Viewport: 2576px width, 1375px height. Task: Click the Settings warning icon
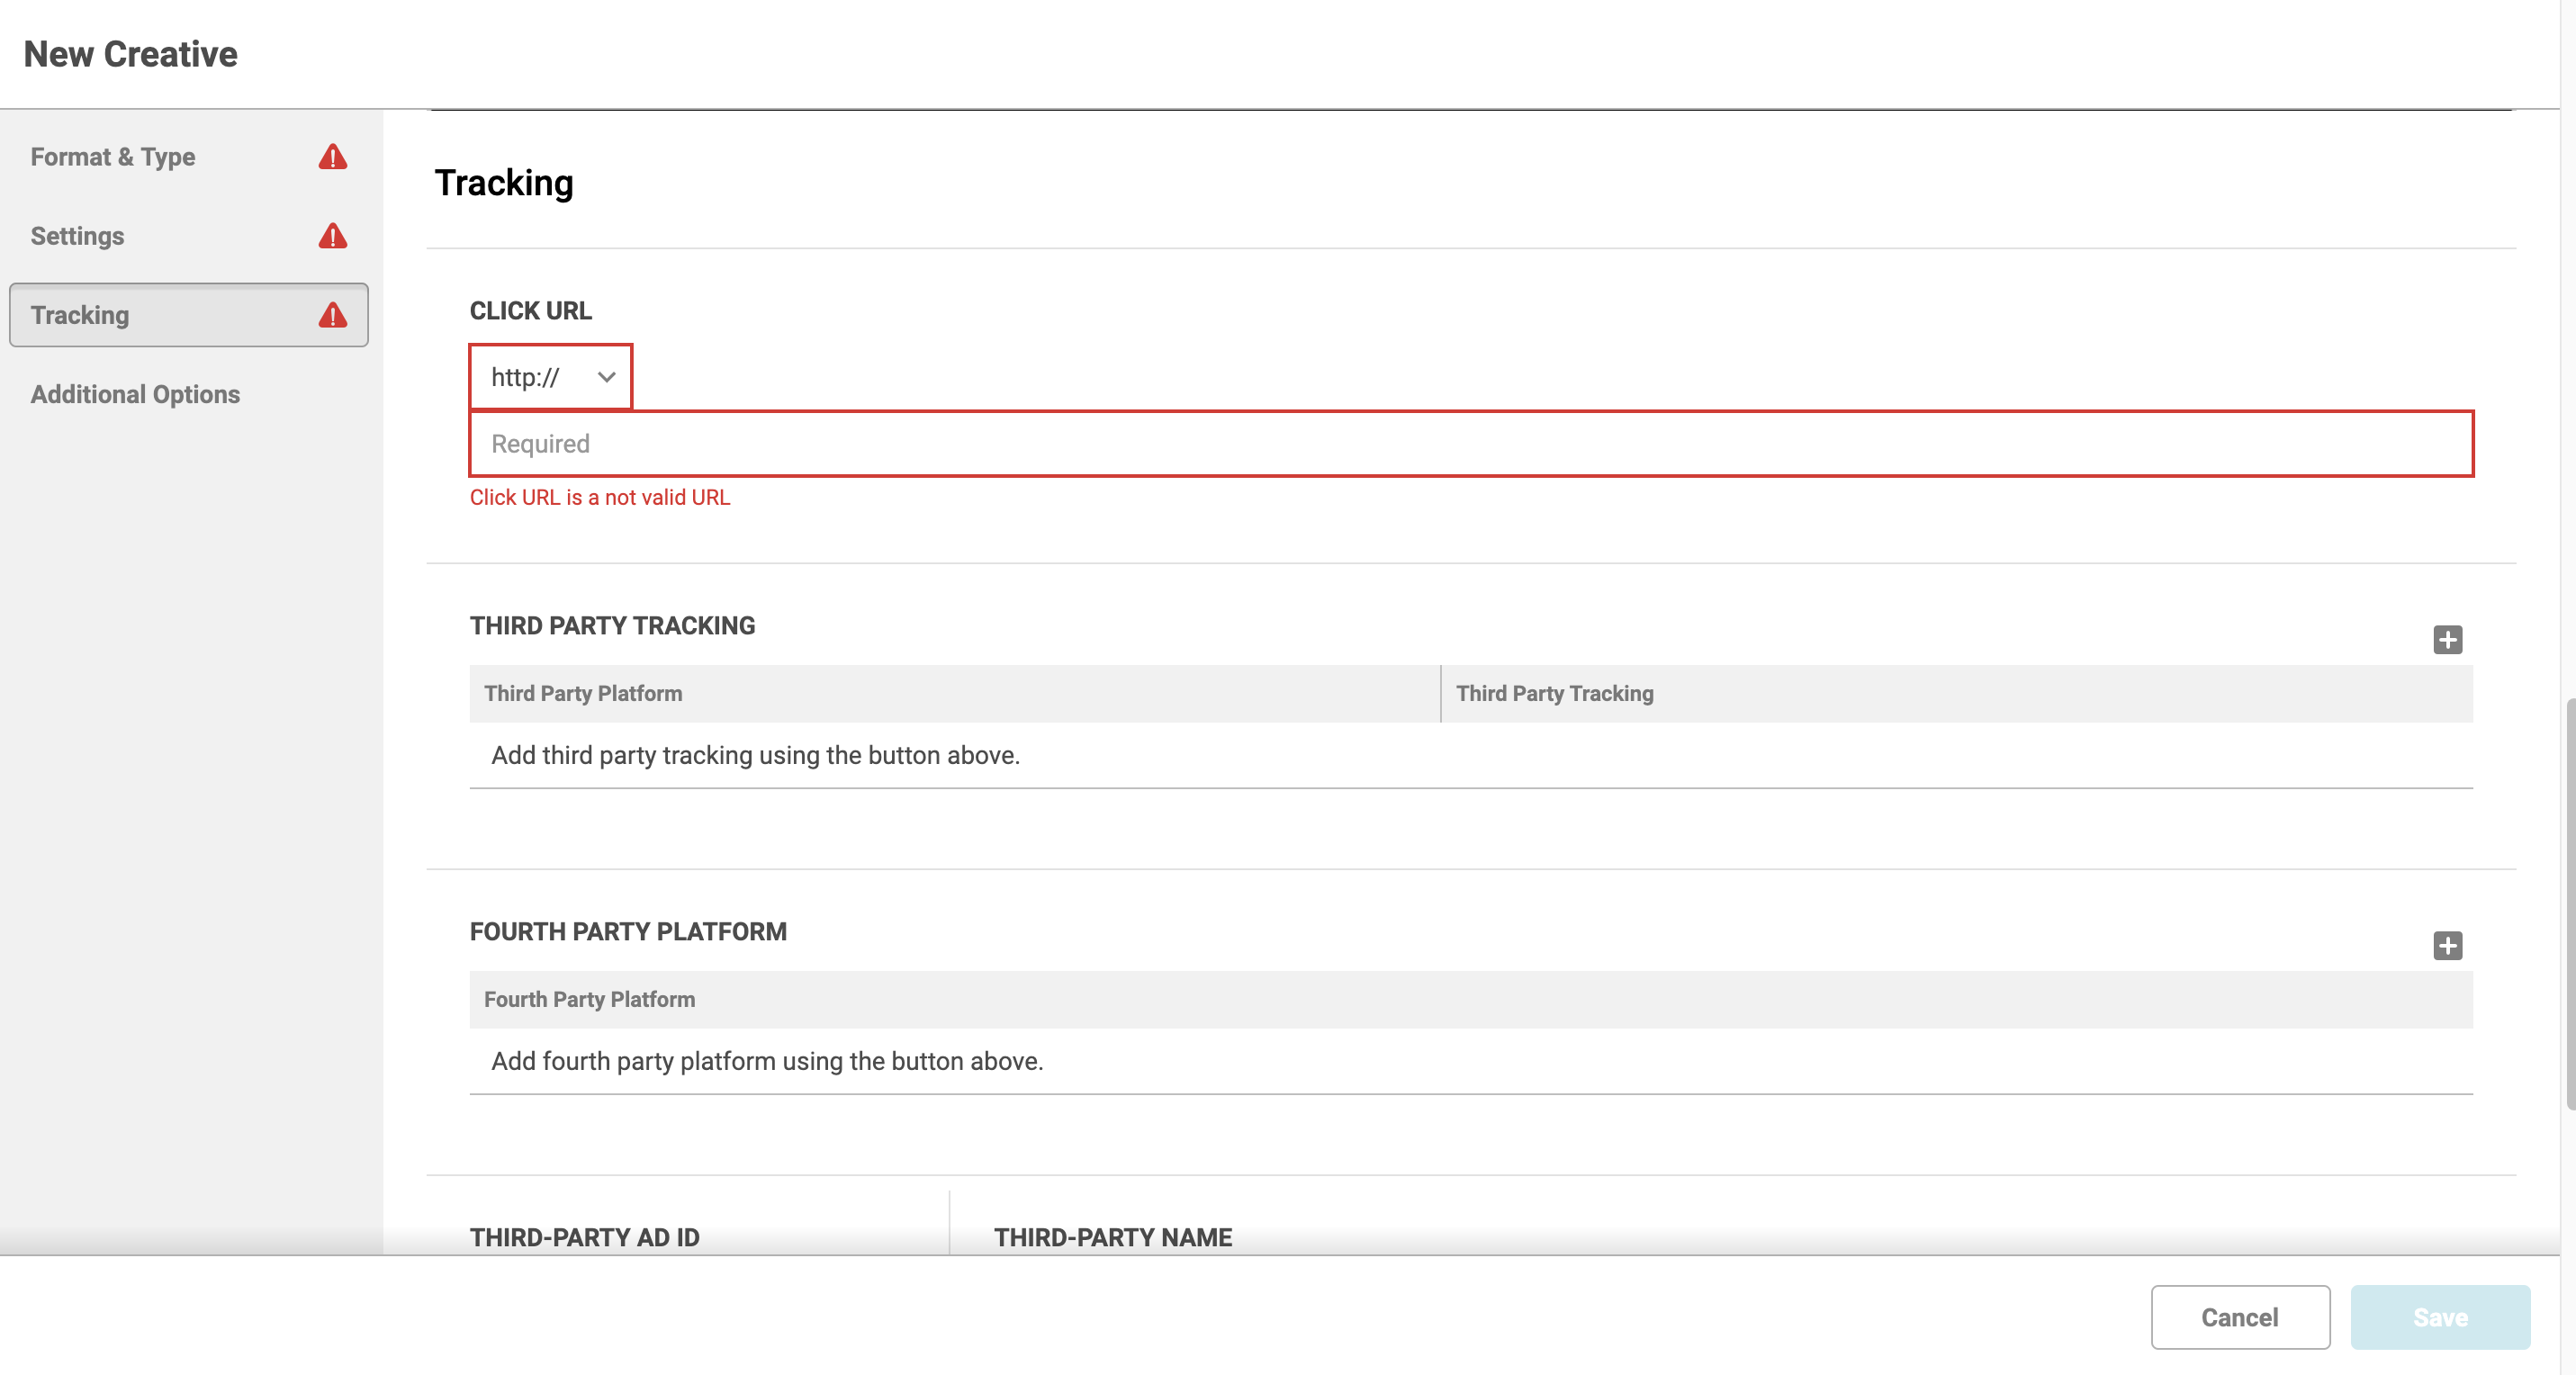pos(333,236)
